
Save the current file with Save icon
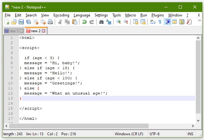pos(21,22)
